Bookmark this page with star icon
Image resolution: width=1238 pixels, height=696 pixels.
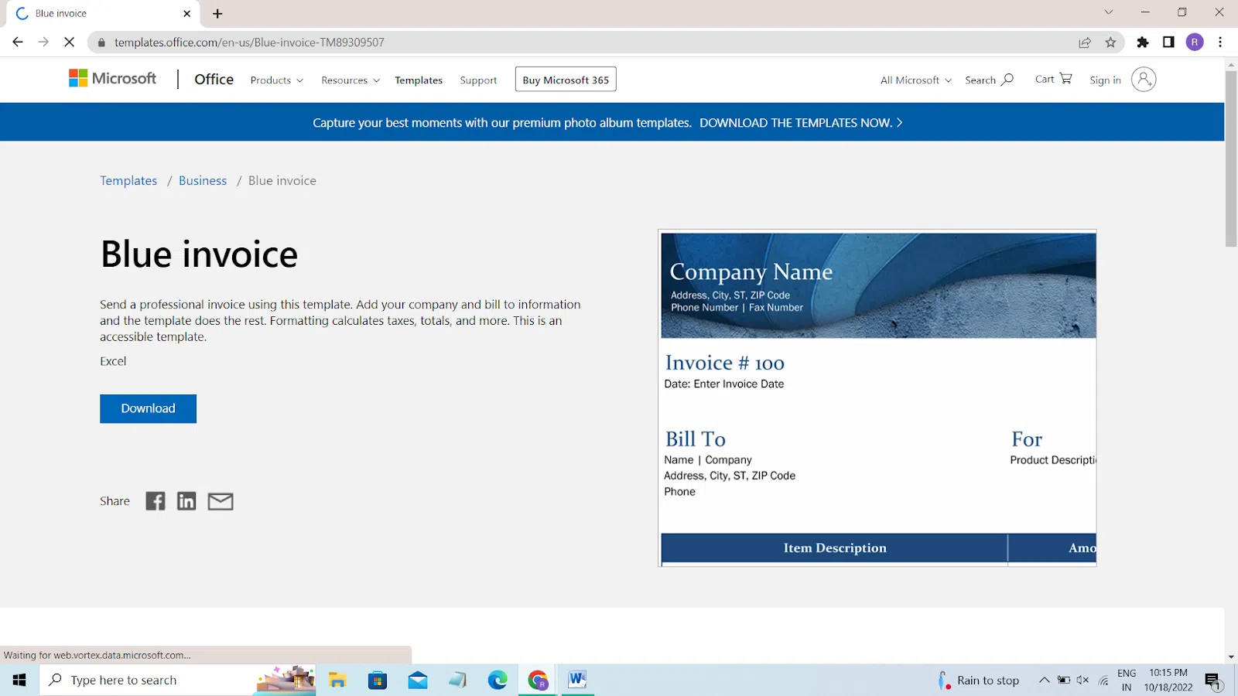coord(1111,43)
